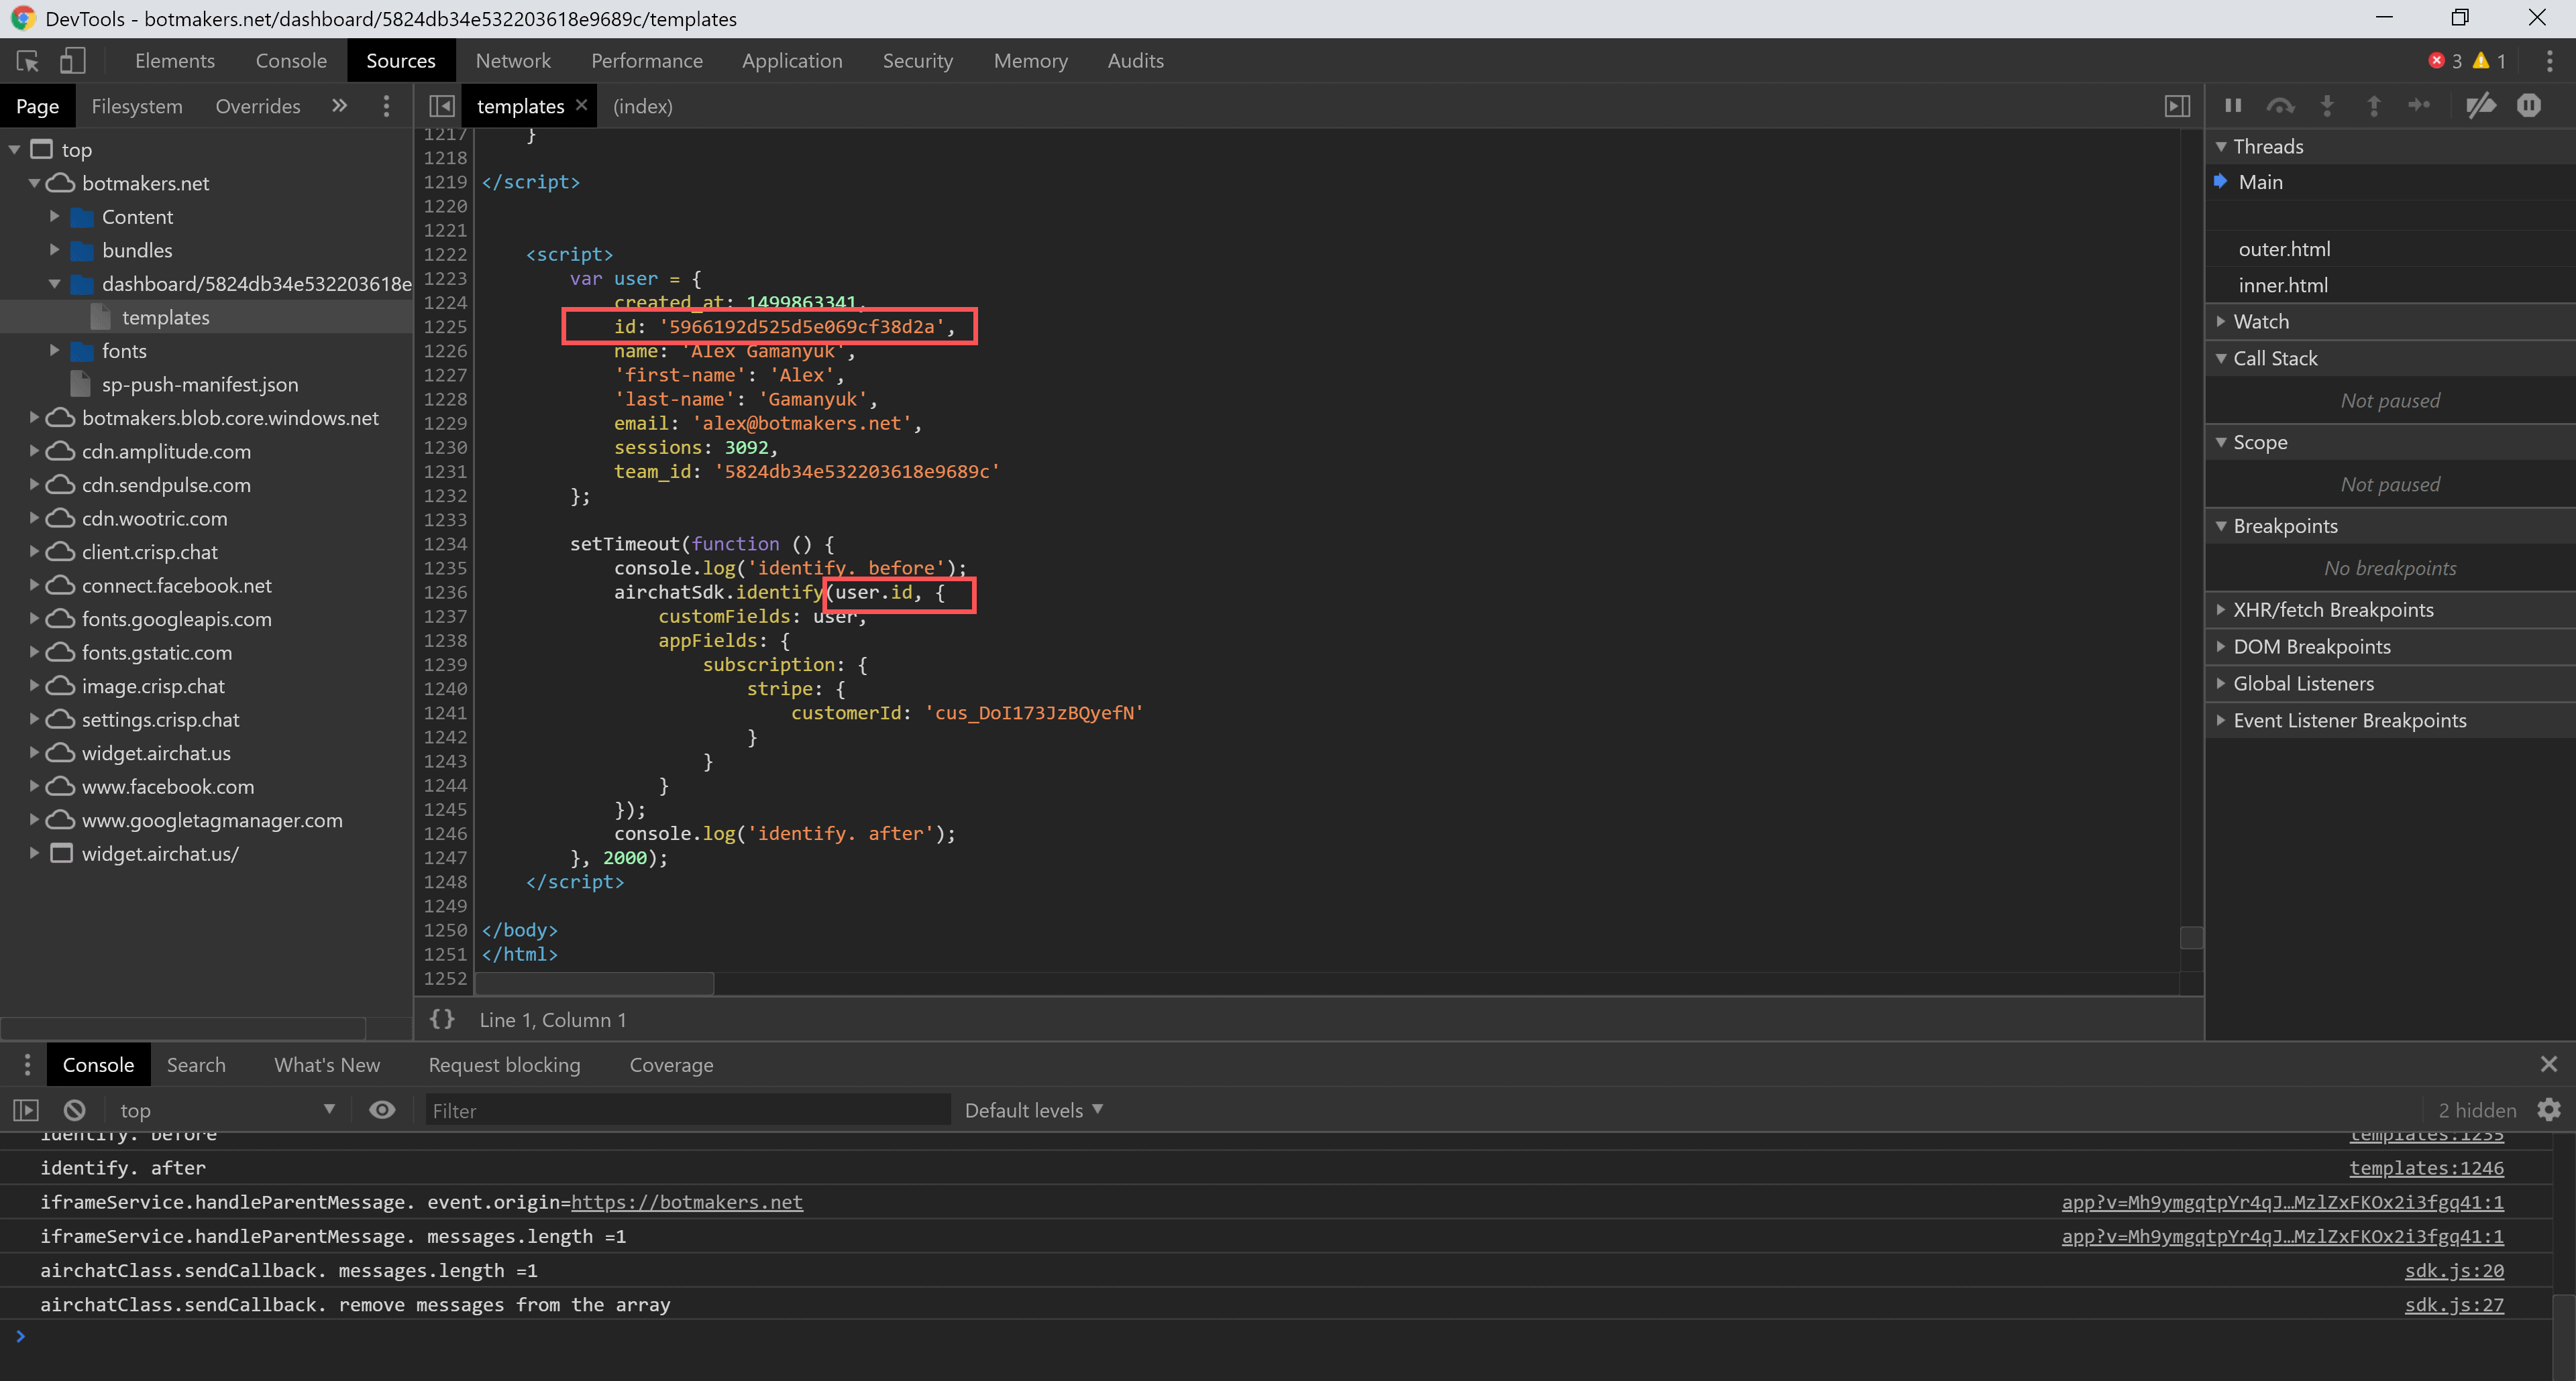The image size is (2576, 1381).
Task: Hide the debugger sidebar pane icon
Action: pyautogui.click(x=2177, y=106)
